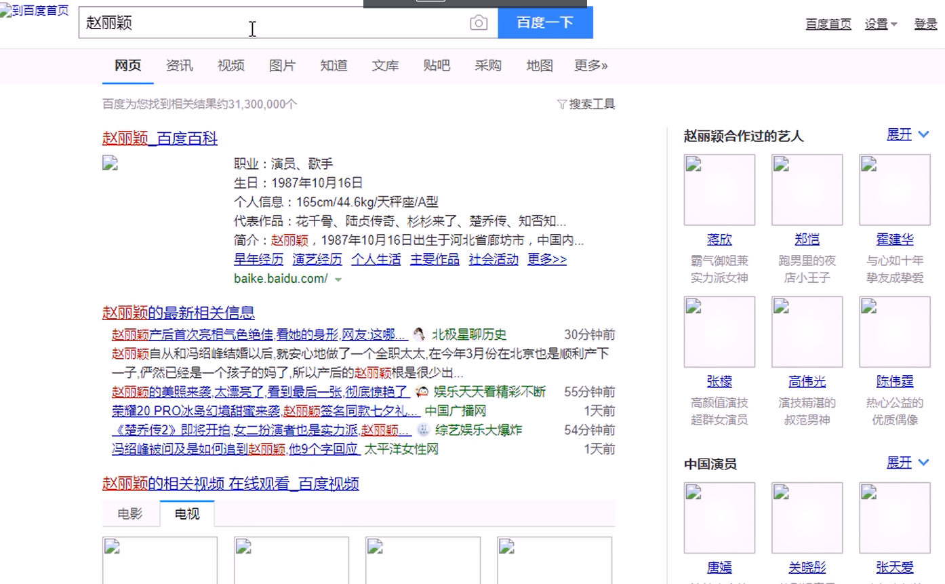Screen dimensions: 945x584
Task: Click the thumbnail above 高伟光
Action: pyautogui.click(x=807, y=332)
